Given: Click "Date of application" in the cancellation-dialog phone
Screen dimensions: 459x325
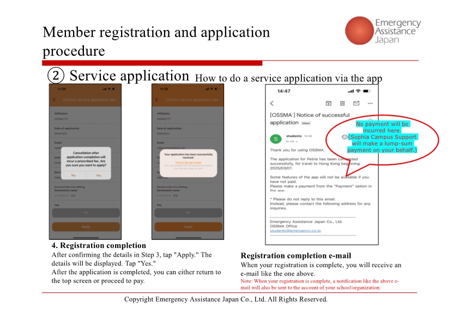Looking at the screenshot, I should [67, 128].
